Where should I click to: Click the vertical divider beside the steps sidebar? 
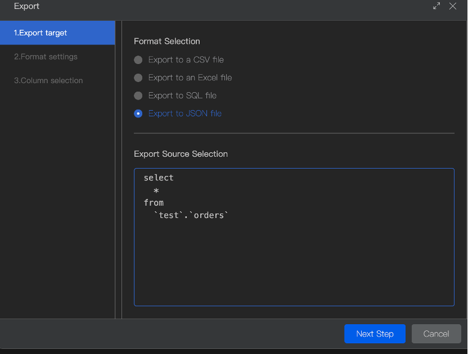pyautogui.click(x=118, y=169)
